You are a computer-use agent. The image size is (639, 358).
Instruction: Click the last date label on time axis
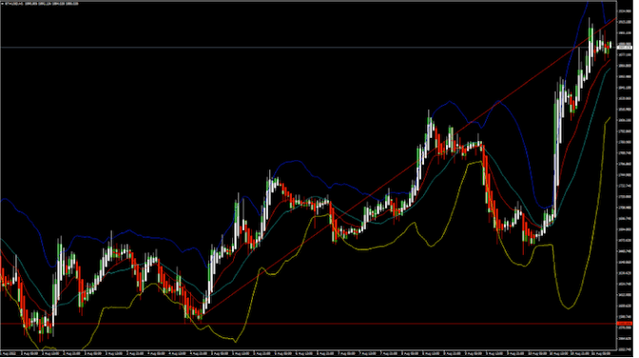(x=602, y=353)
